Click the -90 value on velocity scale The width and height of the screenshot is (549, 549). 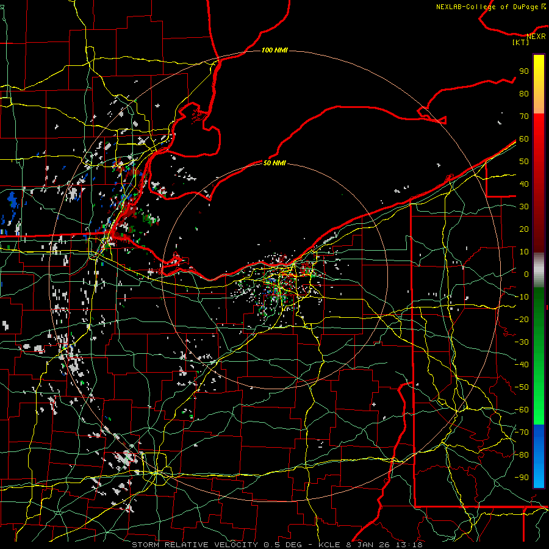tap(522, 478)
